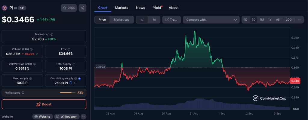Click the Pi coin logo icon

4,8
